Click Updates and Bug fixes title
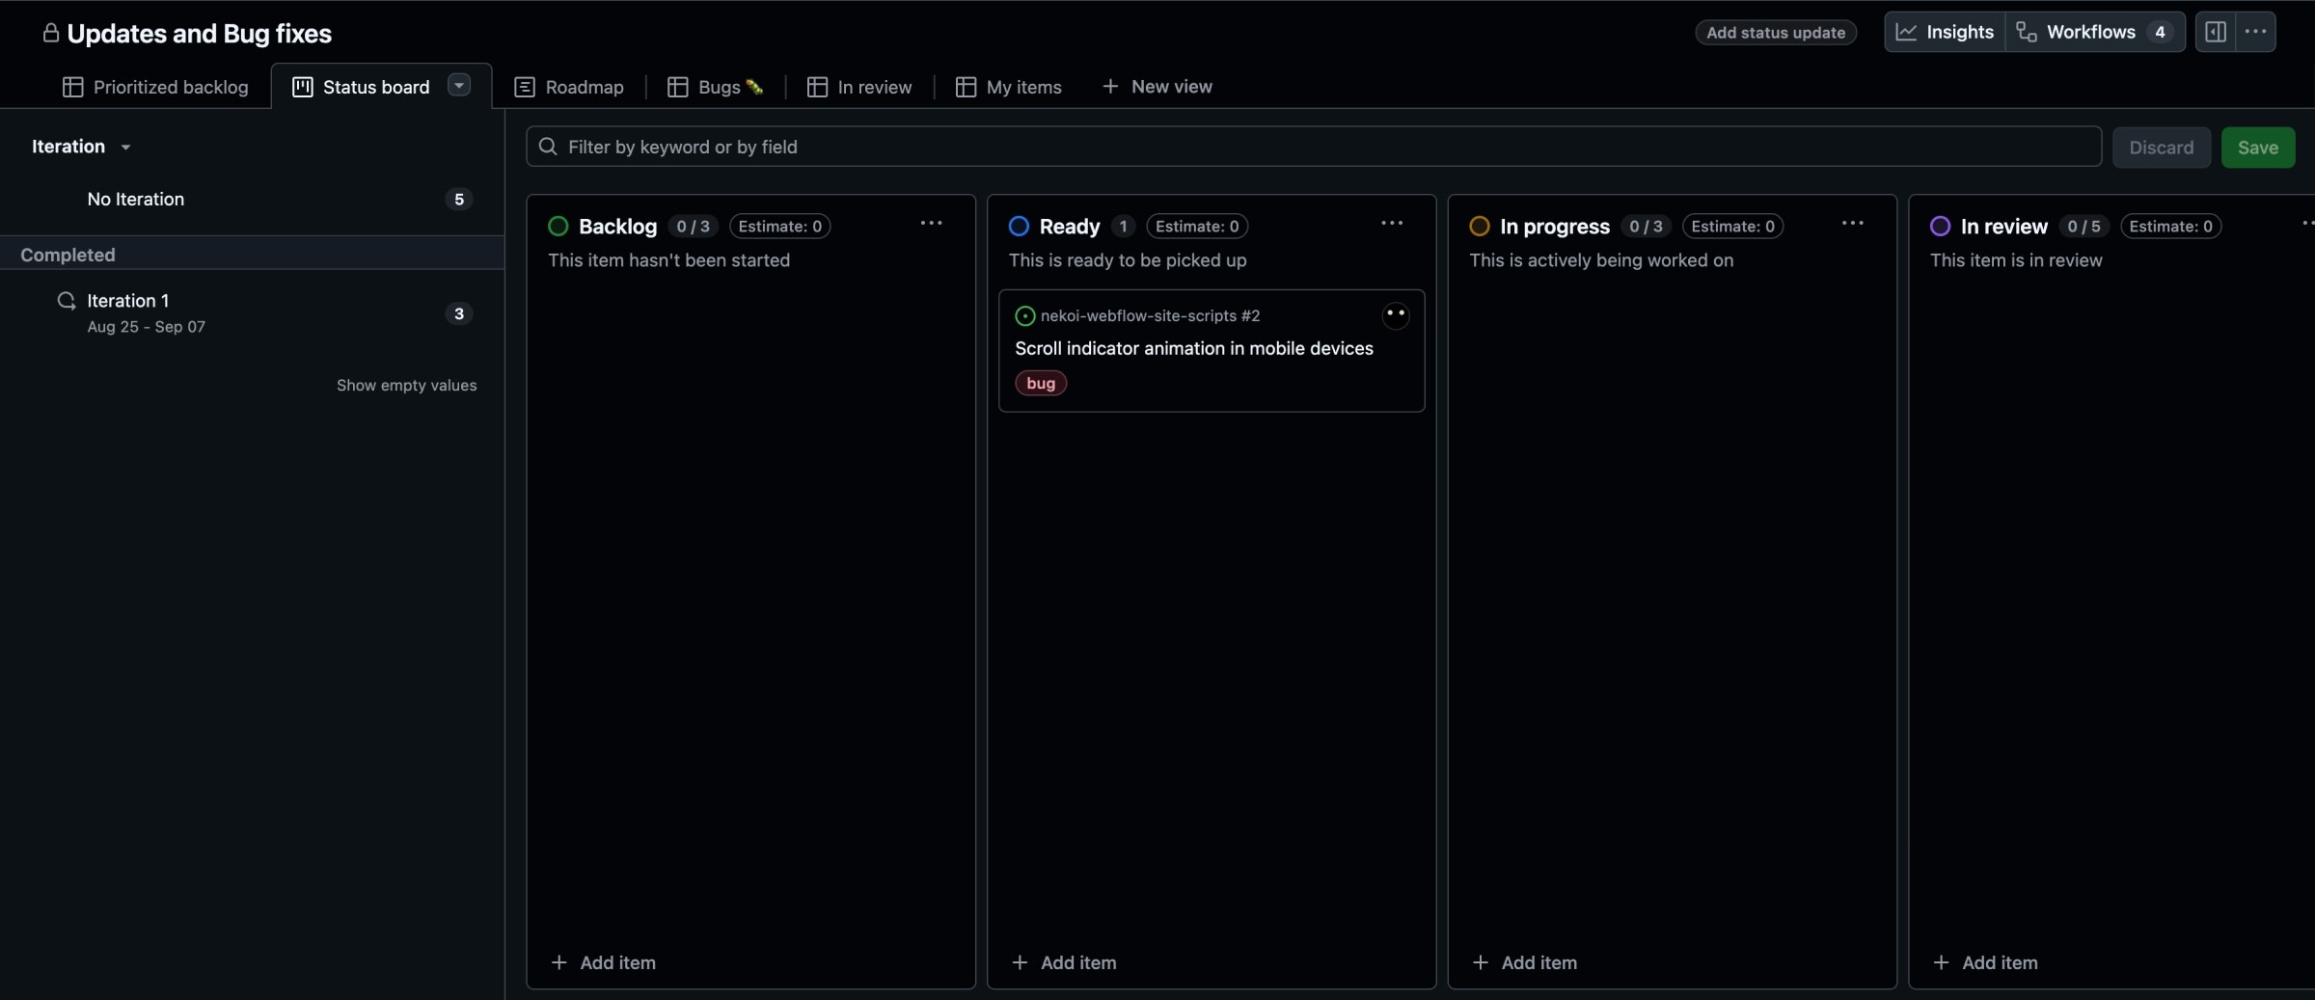The image size is (2315, 1000). coord(200,33)
